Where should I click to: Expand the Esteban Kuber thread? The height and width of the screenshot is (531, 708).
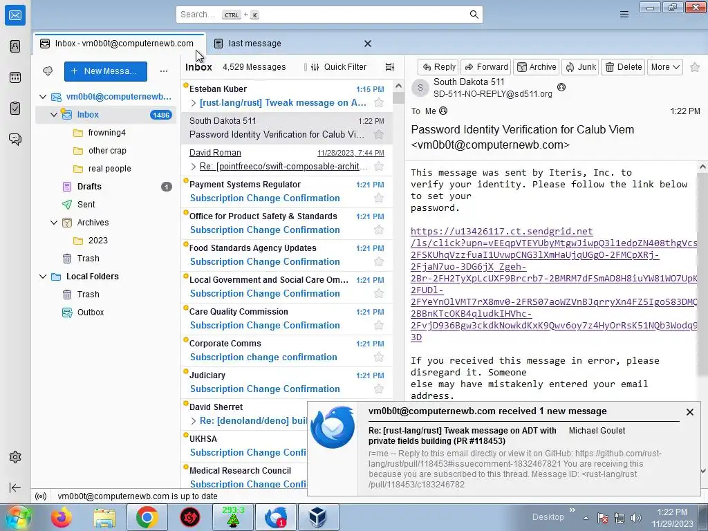coord(194,103)
